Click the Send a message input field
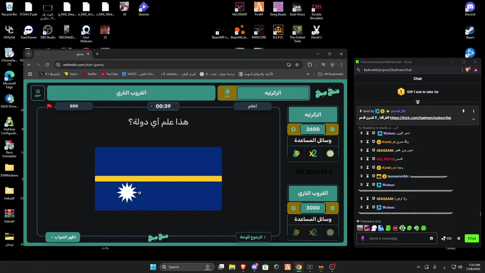485x273 pixels. tap(397, 238)
